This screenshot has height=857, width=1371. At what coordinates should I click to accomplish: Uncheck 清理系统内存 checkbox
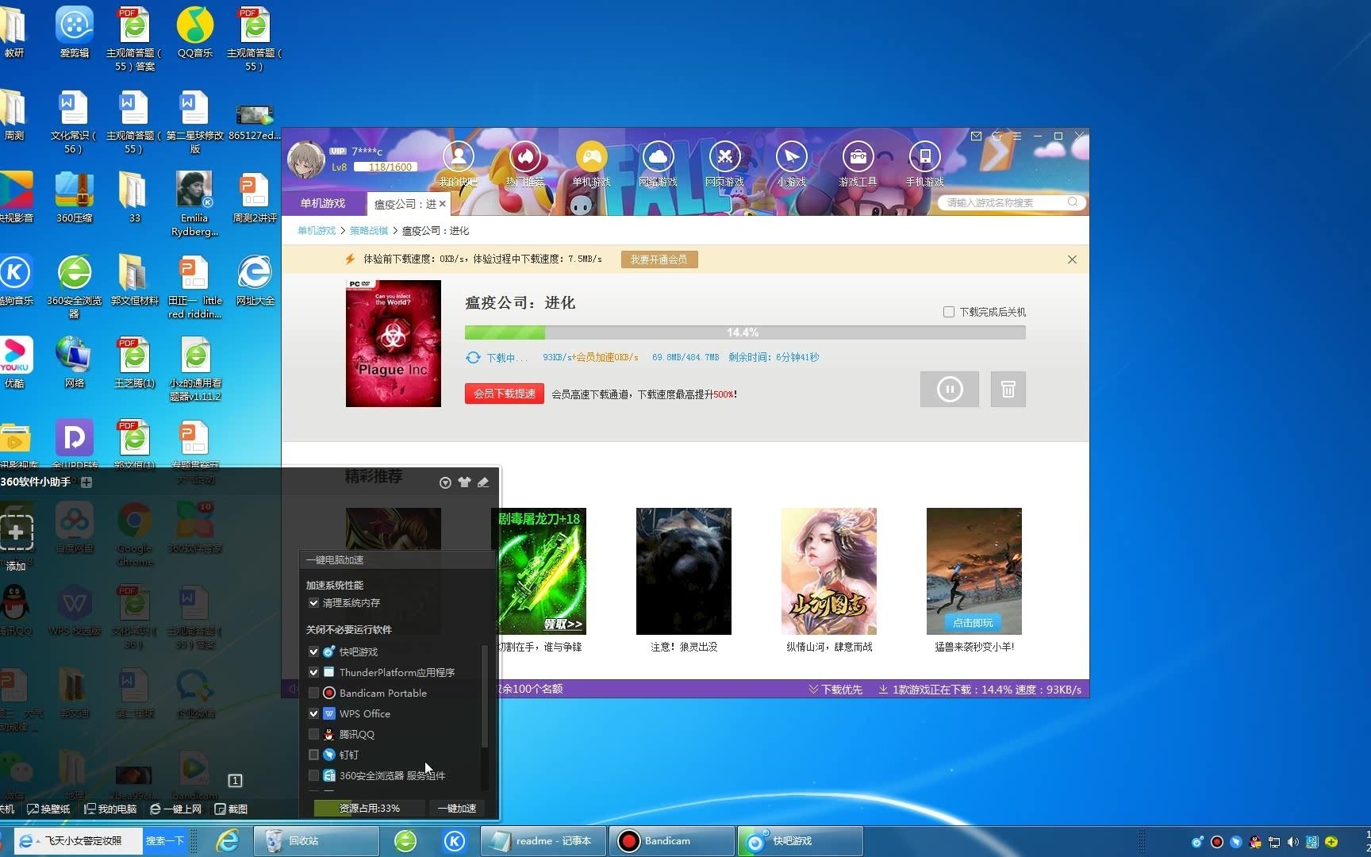click(x=313, y=603)
